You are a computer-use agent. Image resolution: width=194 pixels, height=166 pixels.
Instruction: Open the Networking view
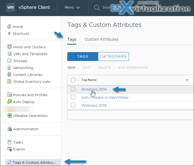coord(23,68)
